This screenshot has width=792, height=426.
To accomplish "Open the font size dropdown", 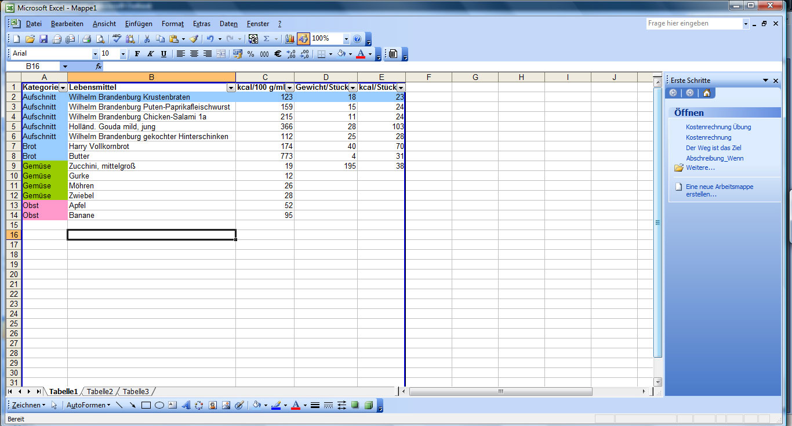I will coord(123,54).
